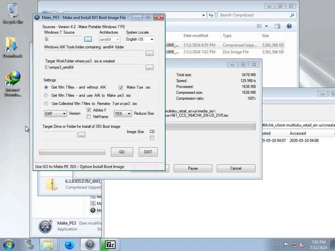Viewport: 335px width, 251px height.
Task: Switch to the Make_PE3 taskbar button
Action: (90, 244)
